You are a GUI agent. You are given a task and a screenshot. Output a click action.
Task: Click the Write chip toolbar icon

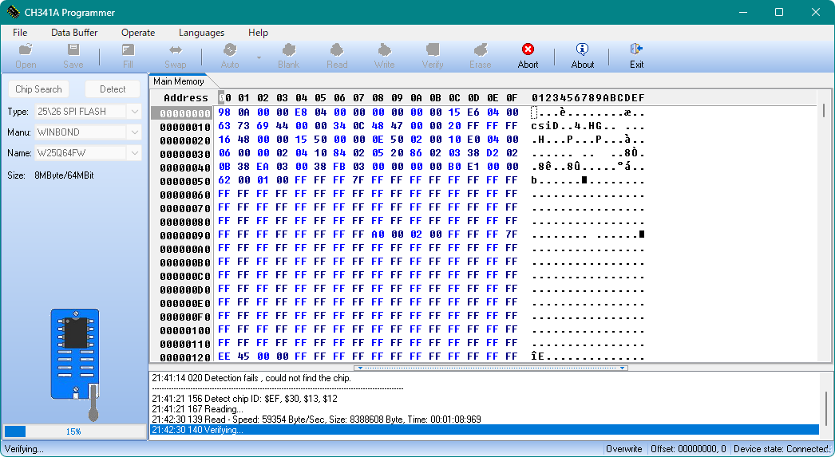pos(384,56)
